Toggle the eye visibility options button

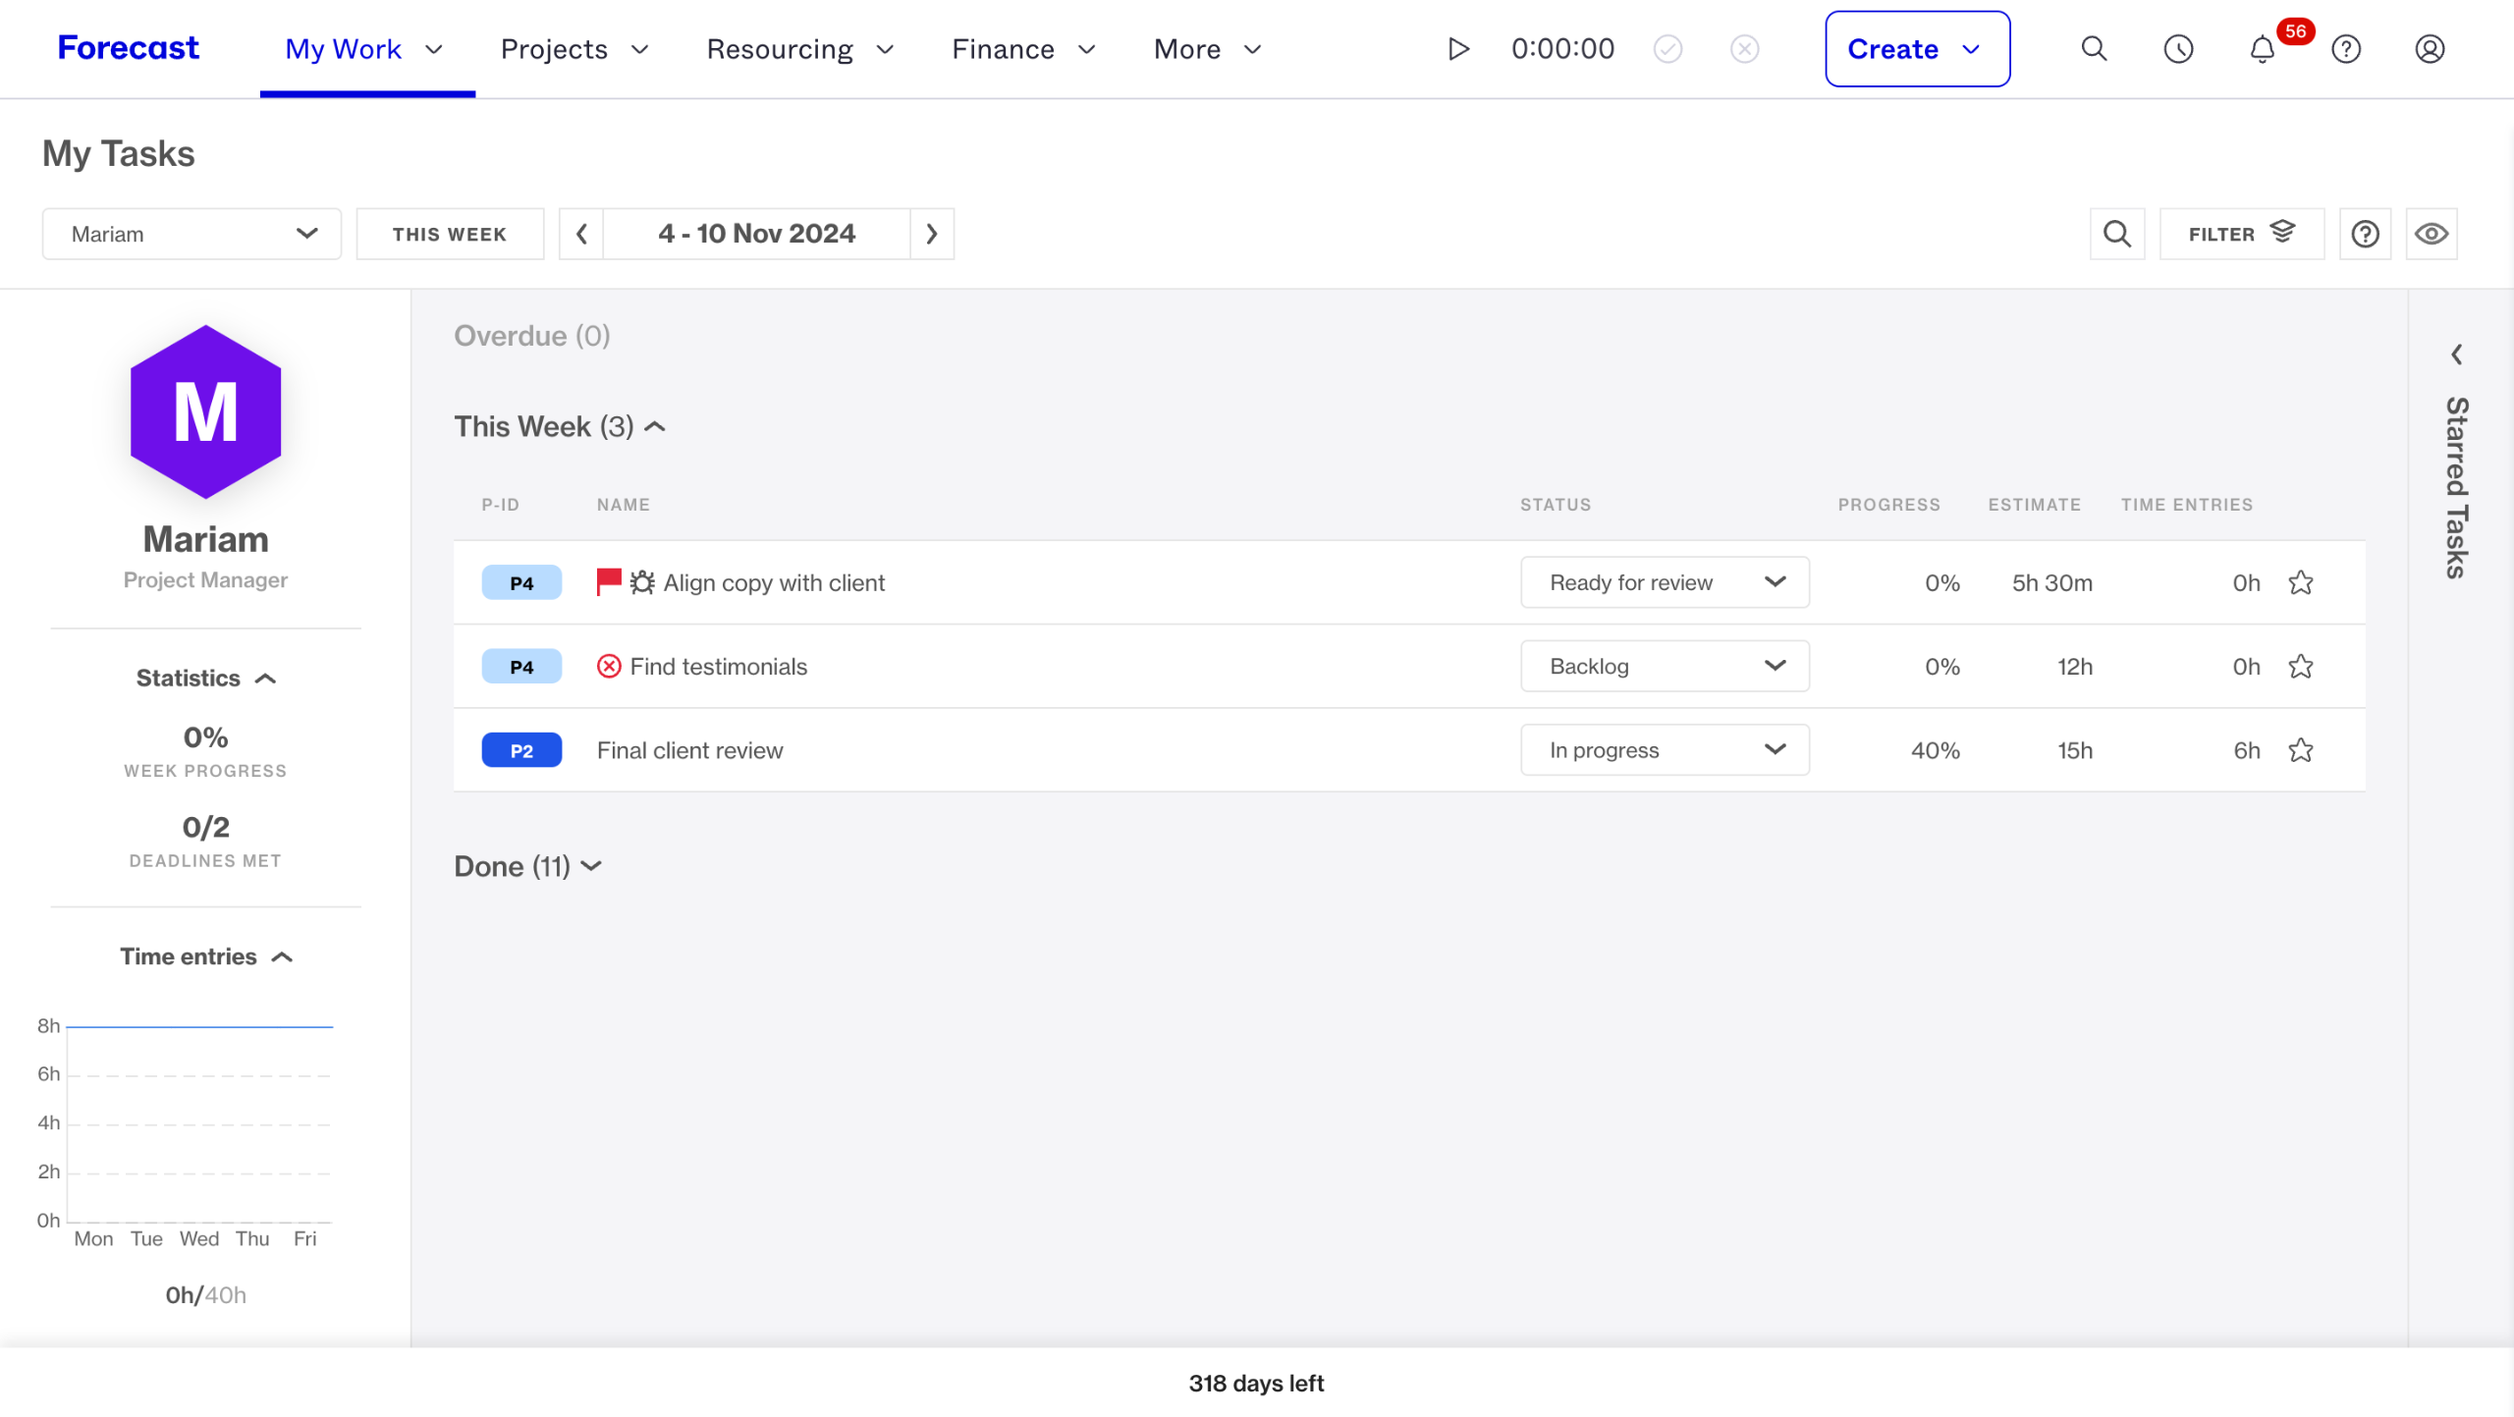click(x=2432, y=234)
